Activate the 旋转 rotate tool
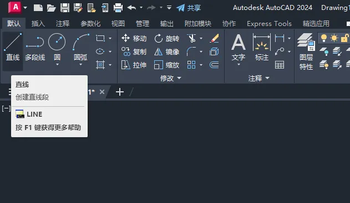The image size is (350, 203). click(167, 38)
